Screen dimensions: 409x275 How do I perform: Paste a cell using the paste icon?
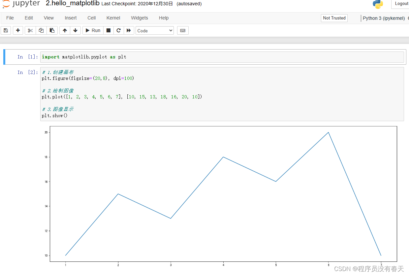(52, 30)
